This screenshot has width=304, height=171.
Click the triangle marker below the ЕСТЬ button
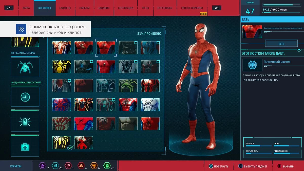pyautogui.click(x=299, y=50)
